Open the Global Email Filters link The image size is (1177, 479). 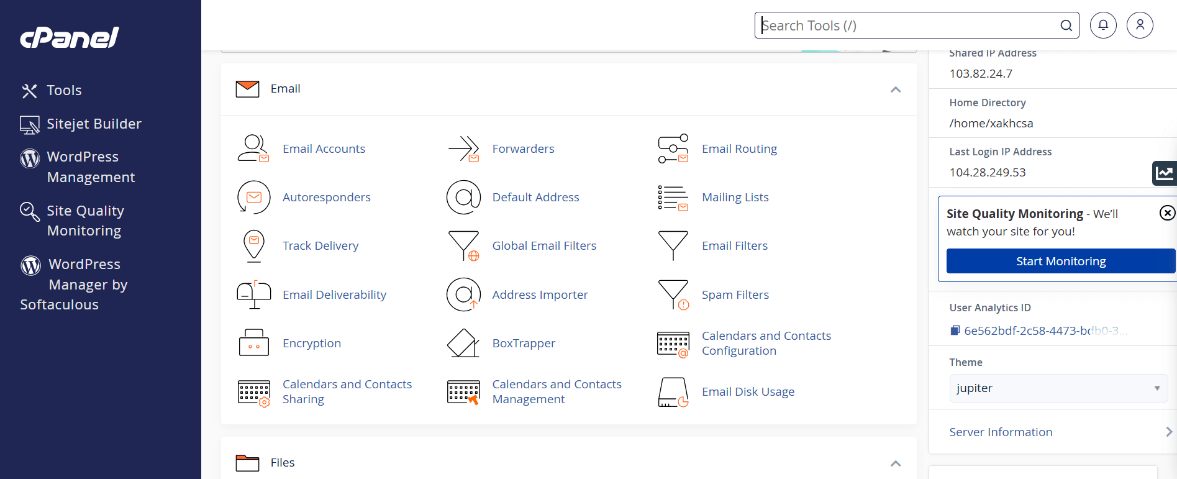pyautogui.click(x=544, y=246)
